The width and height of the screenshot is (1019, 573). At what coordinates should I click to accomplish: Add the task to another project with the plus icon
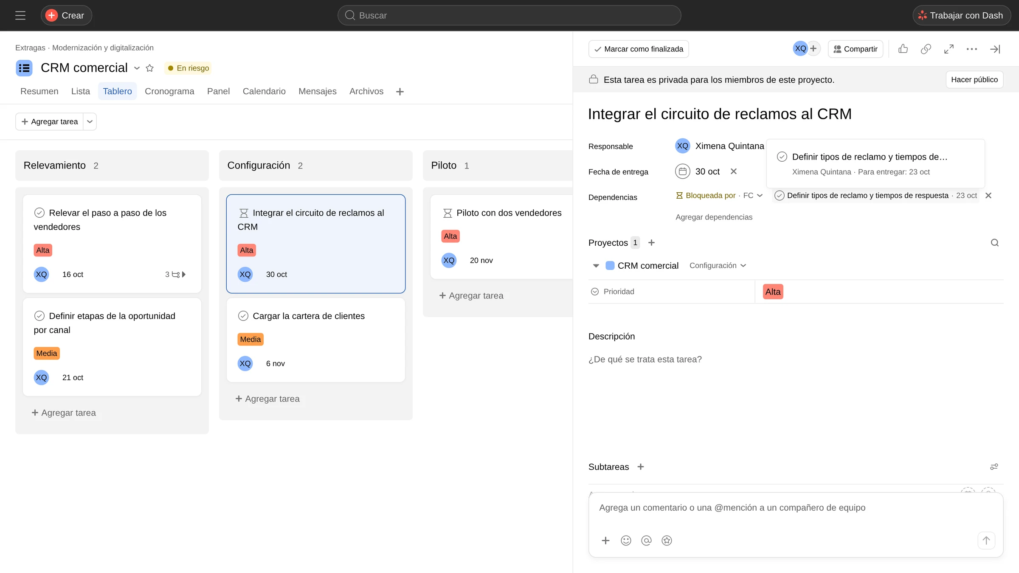coord(651,243)
